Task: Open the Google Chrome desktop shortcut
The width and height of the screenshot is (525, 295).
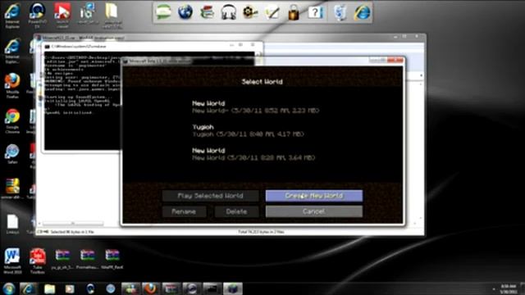Action: click(x=12, y=121)
